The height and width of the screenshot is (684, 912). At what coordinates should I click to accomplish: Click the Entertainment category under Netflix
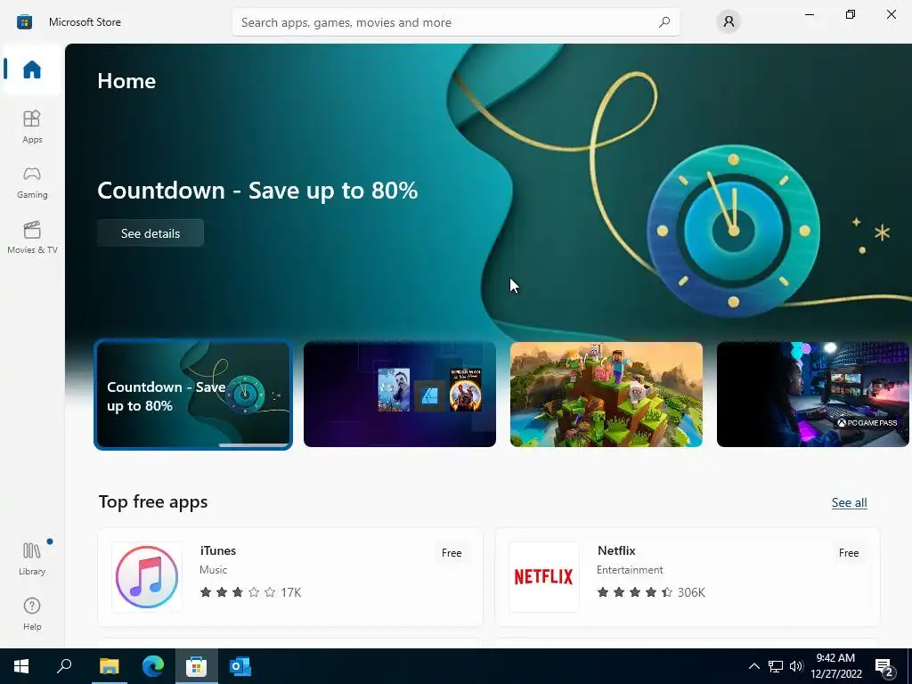(x=630, y=570)
